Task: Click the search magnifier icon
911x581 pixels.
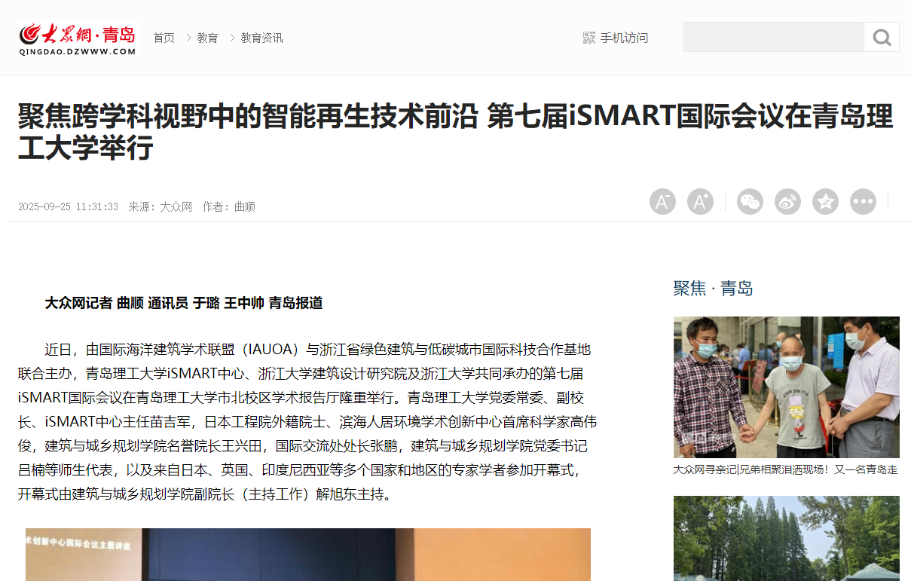Action: coord(882,37)
